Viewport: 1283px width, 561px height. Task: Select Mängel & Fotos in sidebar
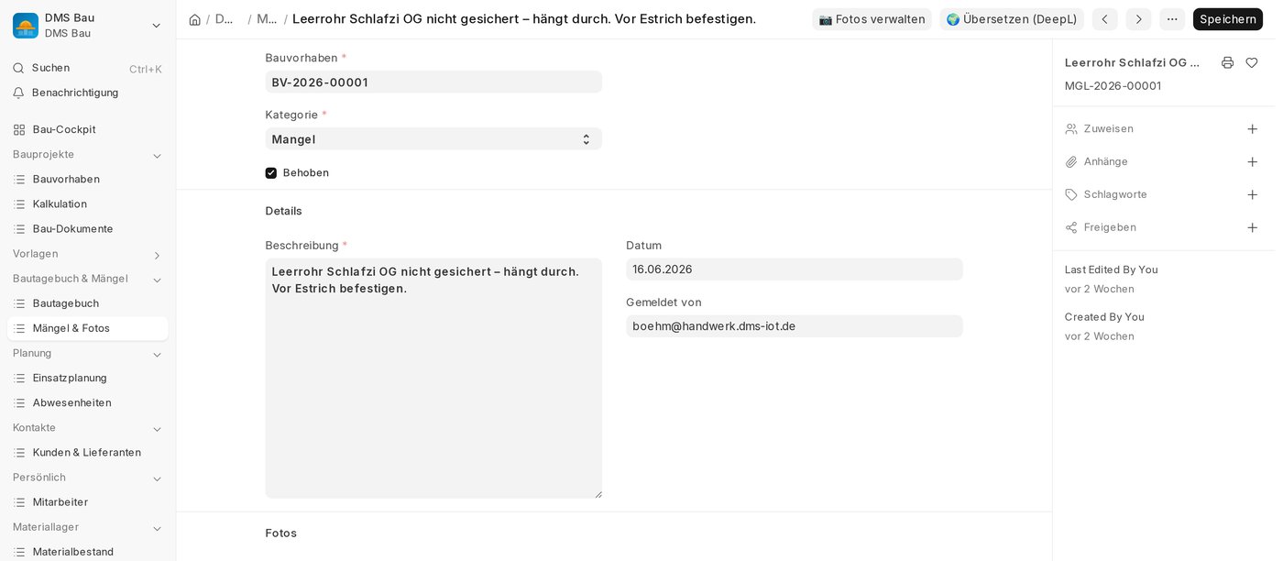tap(87, 328)
